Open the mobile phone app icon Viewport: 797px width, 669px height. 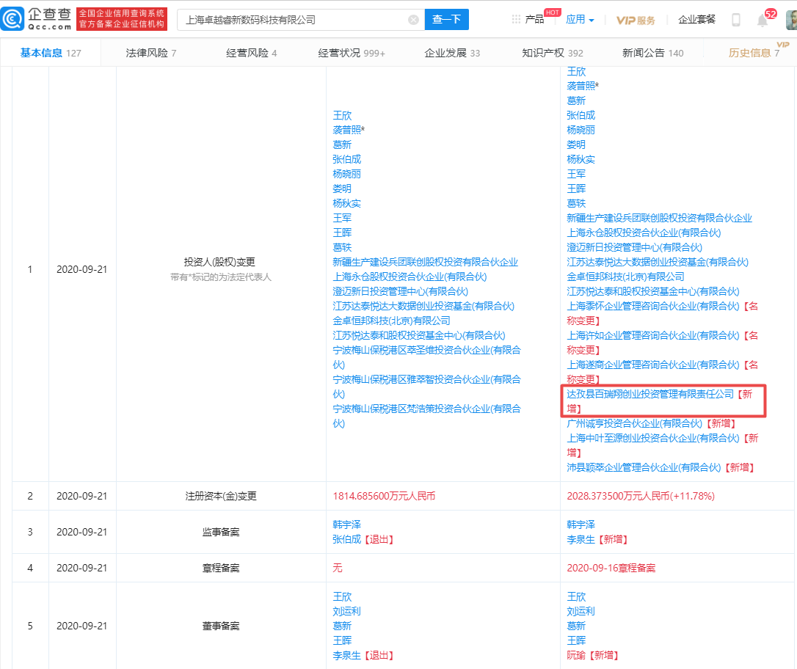(x=735, y=20)
